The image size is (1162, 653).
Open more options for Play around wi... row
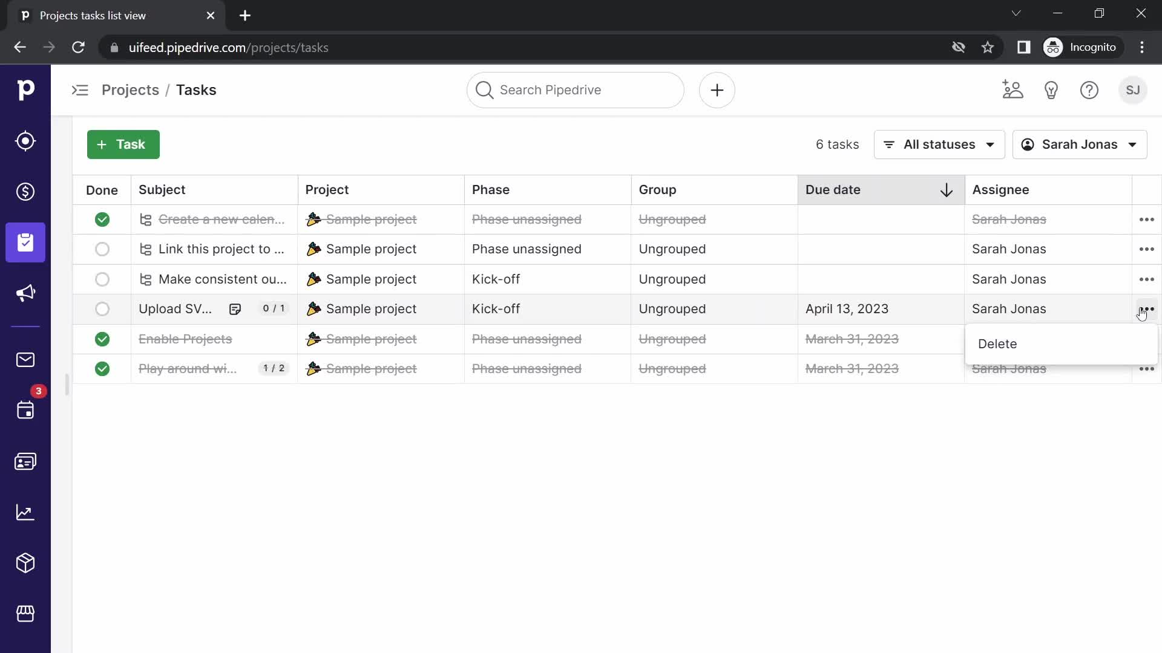click(1147, 369)
